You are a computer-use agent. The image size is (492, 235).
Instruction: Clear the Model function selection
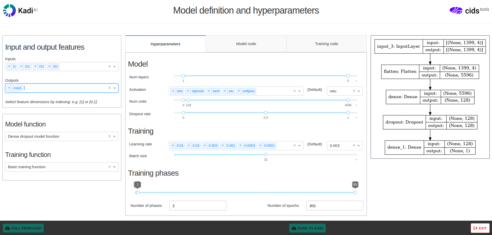click(110, 136)
